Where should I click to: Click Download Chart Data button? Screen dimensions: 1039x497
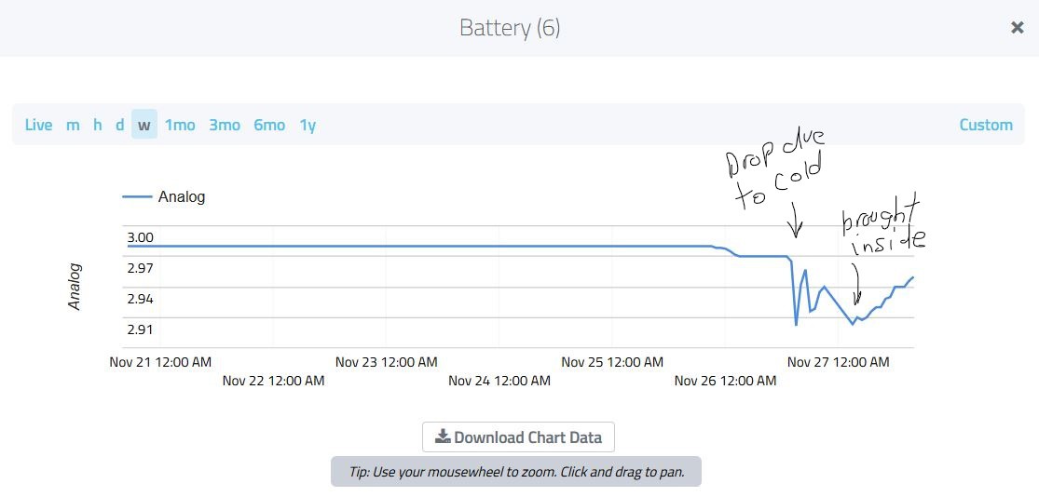[x=518, y=437]
